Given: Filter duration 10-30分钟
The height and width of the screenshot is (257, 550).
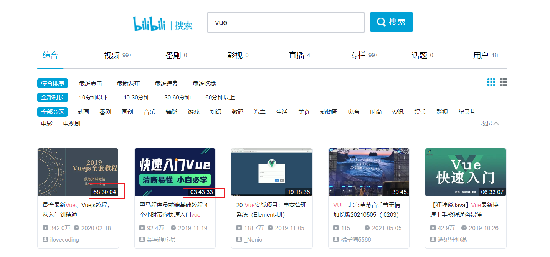Looking at the screenshot, I should click(x=136, y=98).
